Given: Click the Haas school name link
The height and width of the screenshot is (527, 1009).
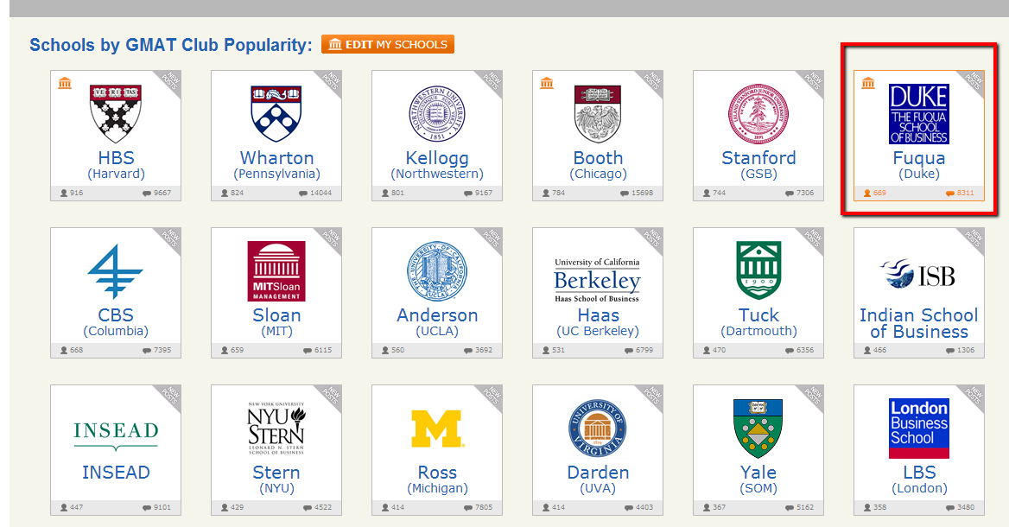Looking at the screenshot, I should coord(598,315).
